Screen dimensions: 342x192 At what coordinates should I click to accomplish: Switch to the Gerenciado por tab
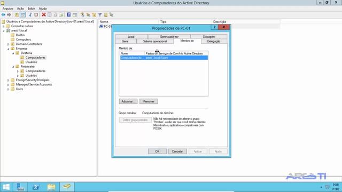point(169,37)
